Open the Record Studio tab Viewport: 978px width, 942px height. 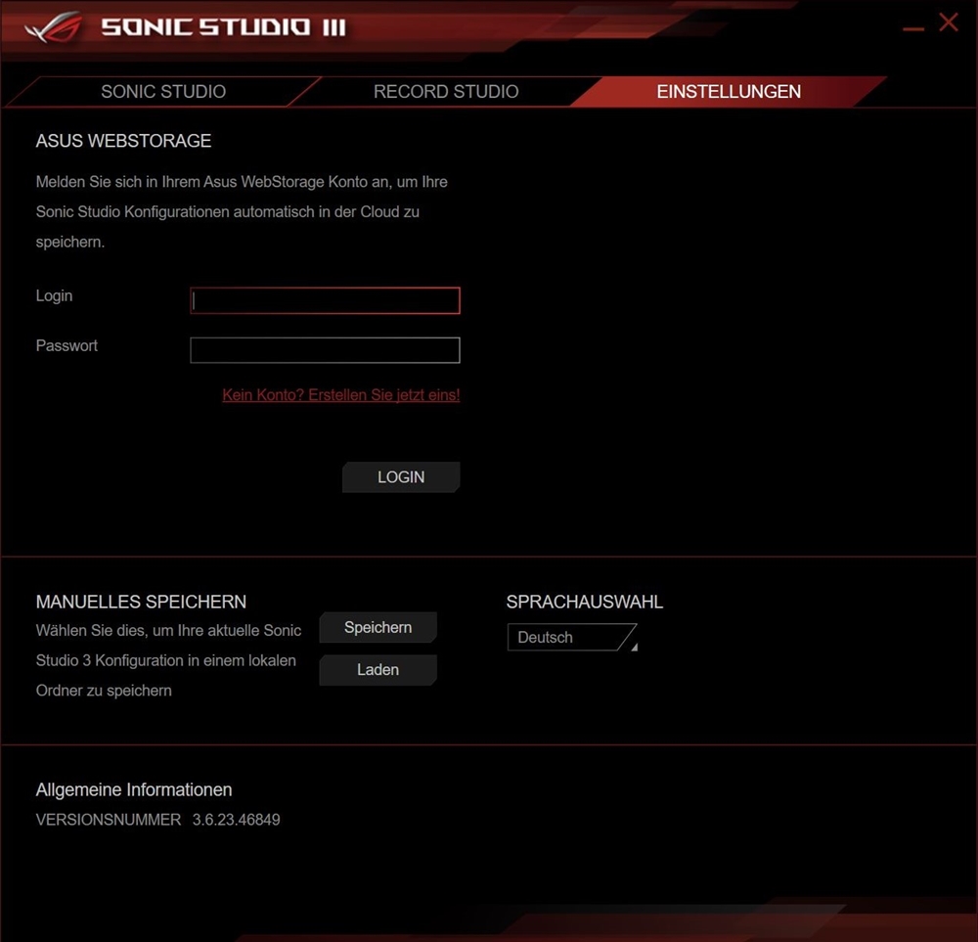click(446, 92)
